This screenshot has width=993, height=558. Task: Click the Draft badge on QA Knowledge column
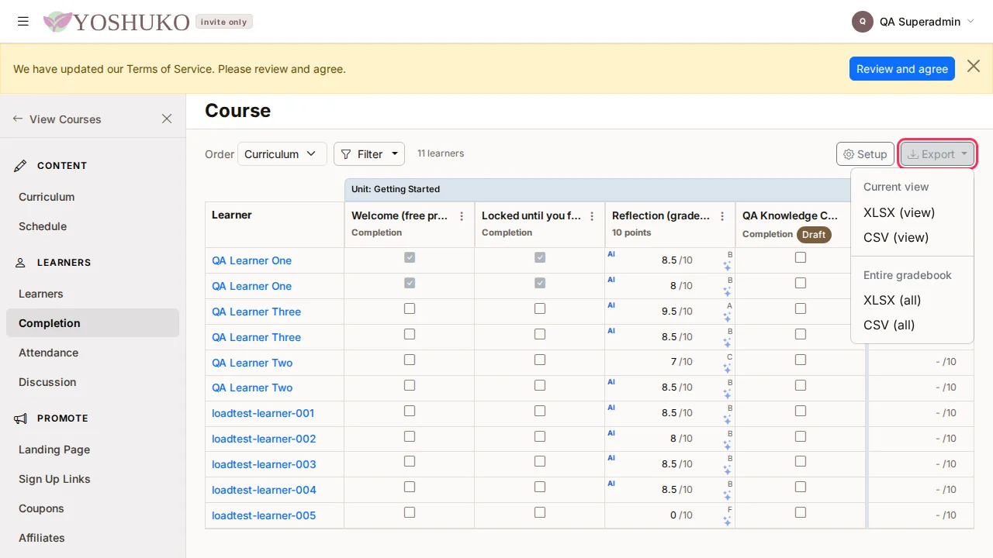click(x=814, y=234)
